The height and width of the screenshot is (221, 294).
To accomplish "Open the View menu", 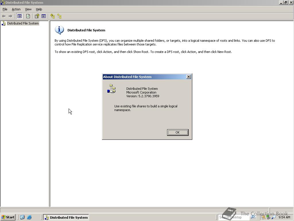I will point(28,9).
